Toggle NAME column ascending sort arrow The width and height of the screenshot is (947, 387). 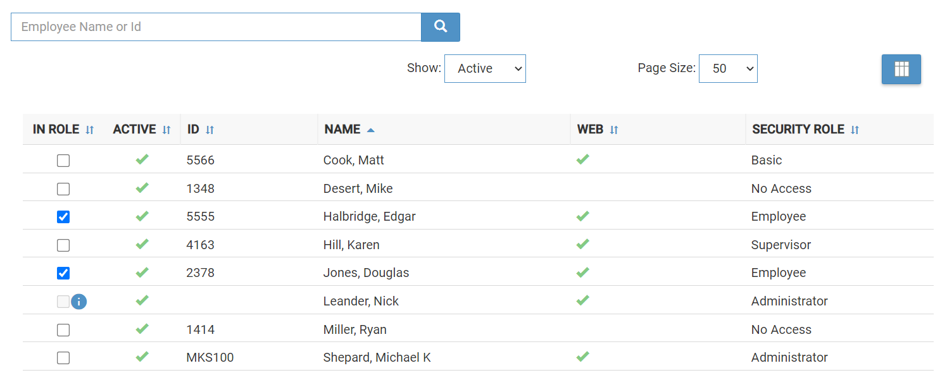tap(371, 130)
